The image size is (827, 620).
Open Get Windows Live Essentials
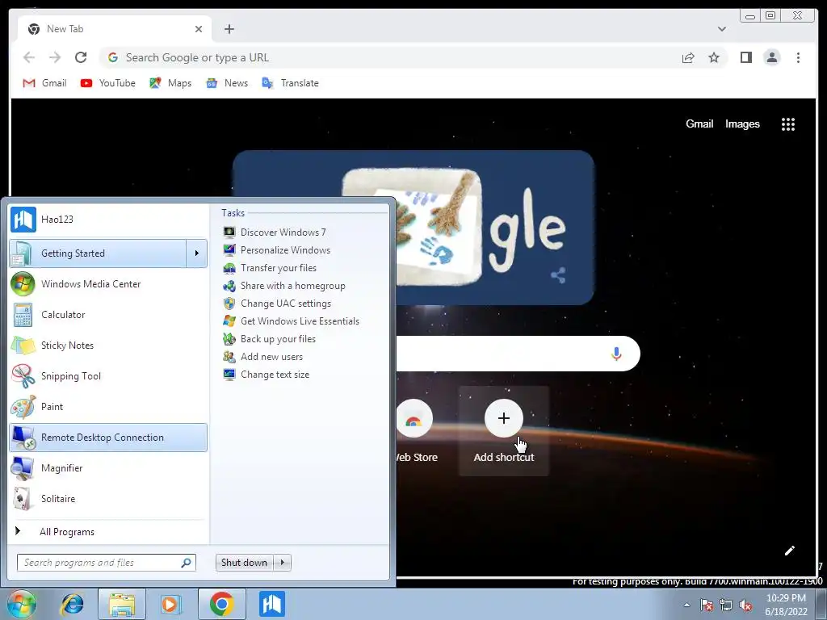[x=291, y=321]
